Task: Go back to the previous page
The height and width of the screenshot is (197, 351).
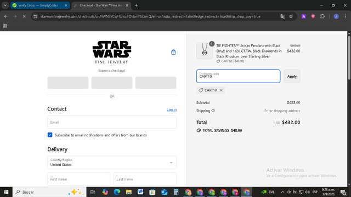Action: coord(6,16)
